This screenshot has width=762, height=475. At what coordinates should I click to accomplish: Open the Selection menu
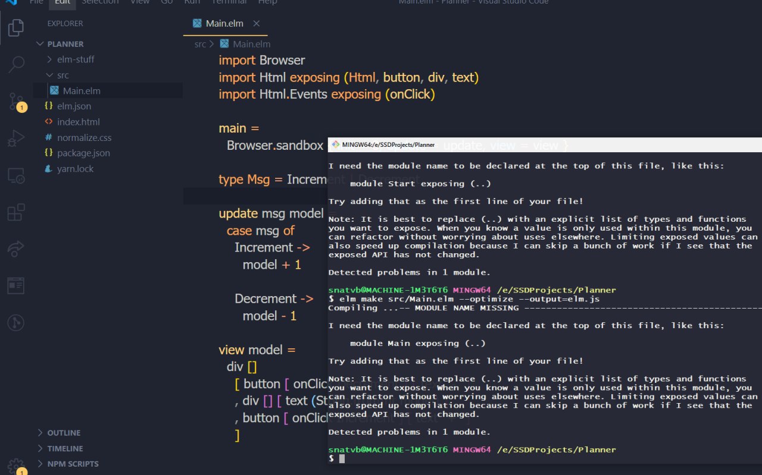[x=100, y=2]
